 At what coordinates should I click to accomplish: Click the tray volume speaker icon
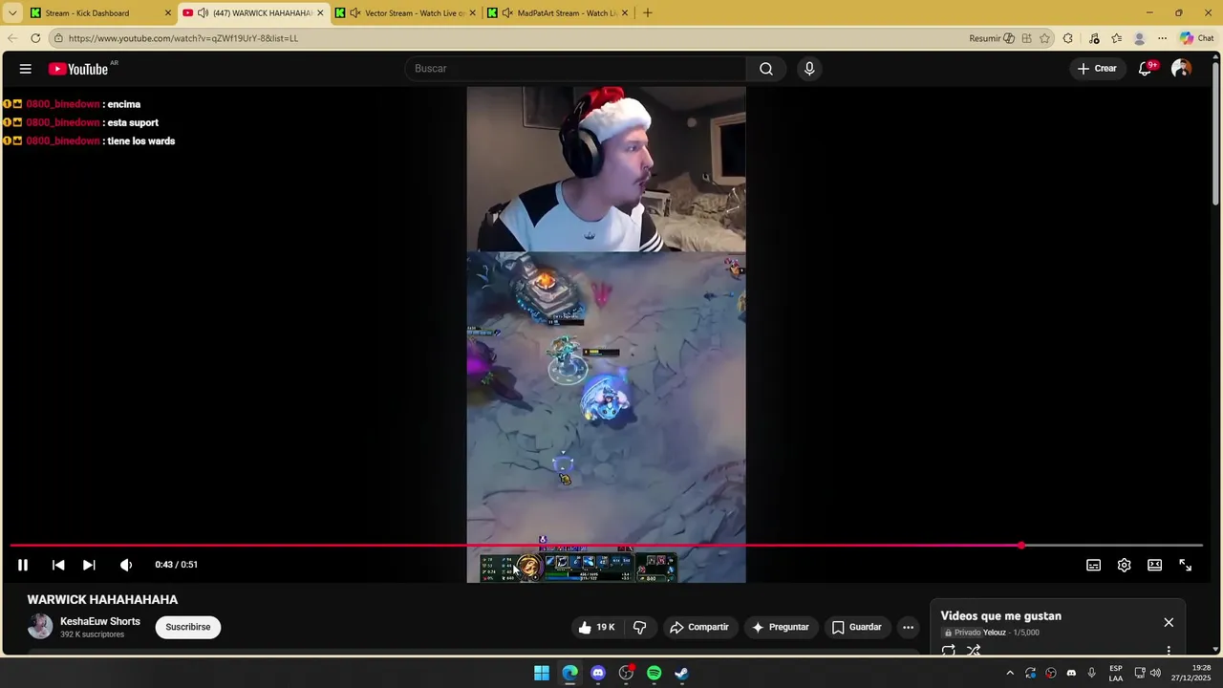coord(1155,673)
